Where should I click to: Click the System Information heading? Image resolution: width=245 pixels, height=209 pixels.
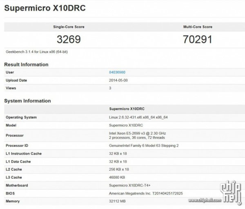(27, 101)
